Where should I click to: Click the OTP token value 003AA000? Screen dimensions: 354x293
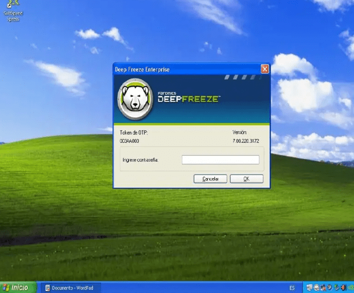point(129,141)
